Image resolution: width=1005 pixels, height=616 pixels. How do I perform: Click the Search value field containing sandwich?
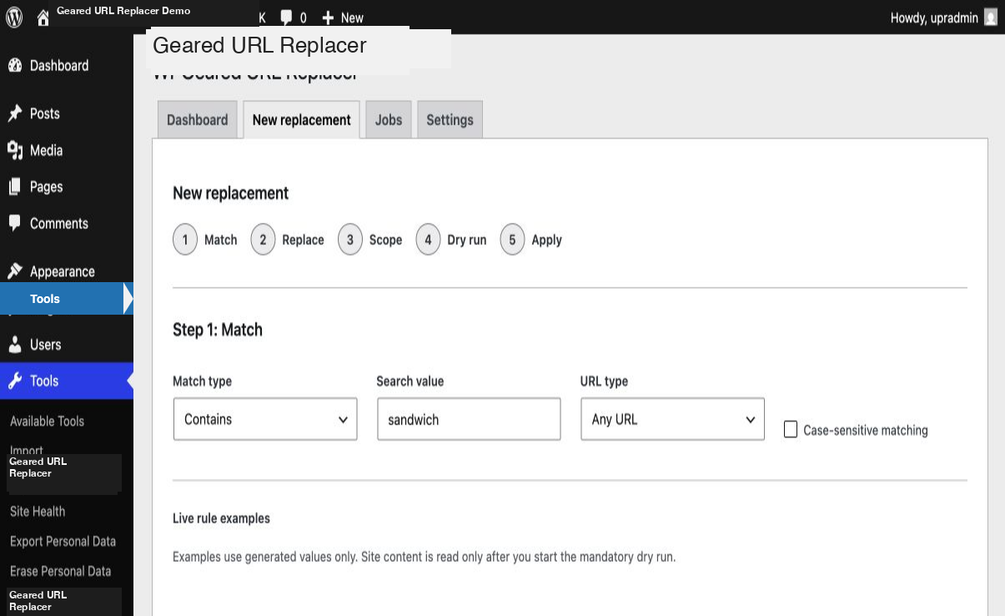point(469,419)
